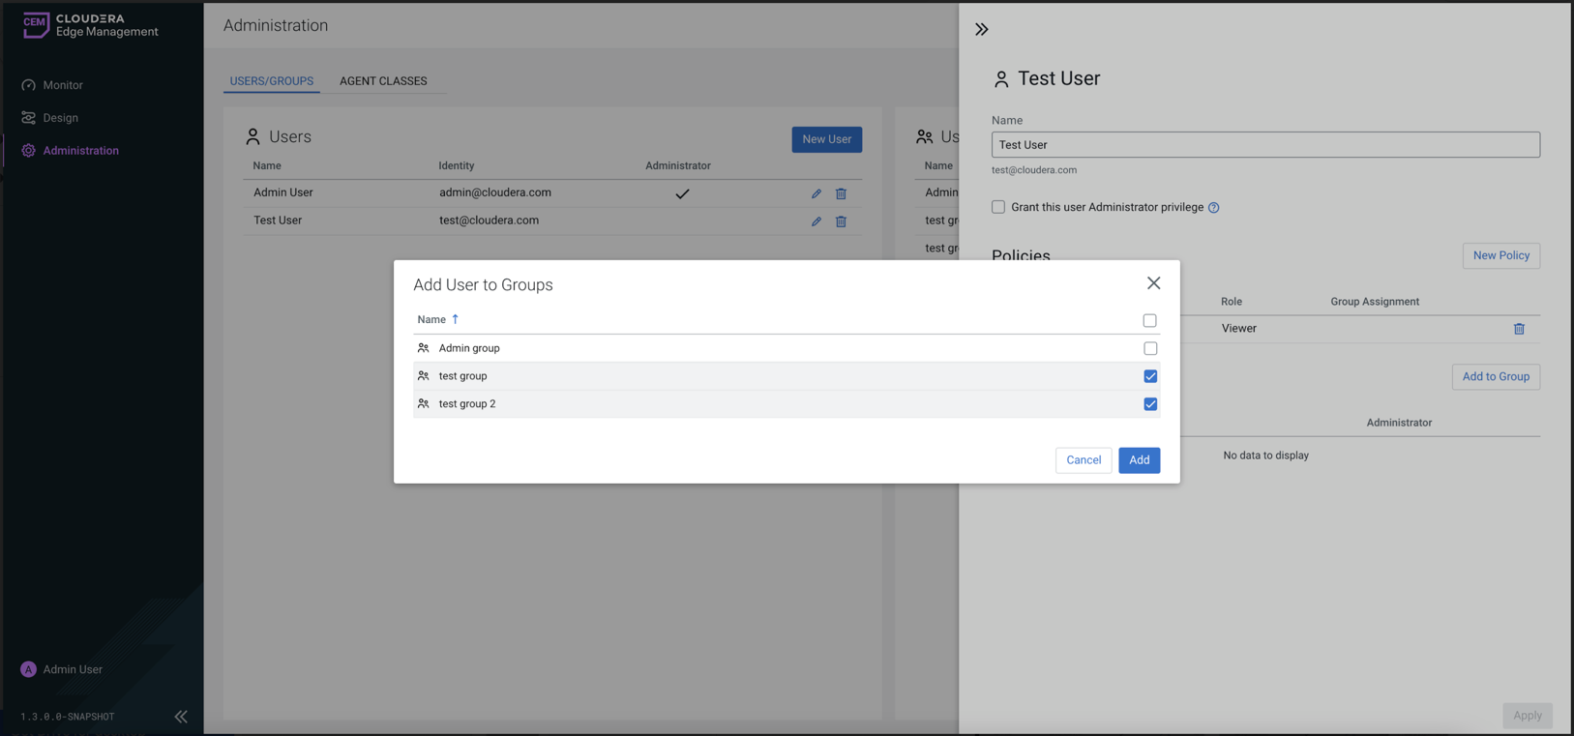Open the Monitor page in the sidebar
This screenshot has width=1574, height=736.
[63, 85]
